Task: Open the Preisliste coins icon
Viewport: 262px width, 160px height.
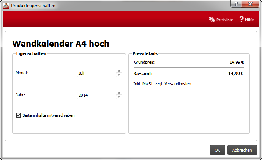Action: coord(212,19)
